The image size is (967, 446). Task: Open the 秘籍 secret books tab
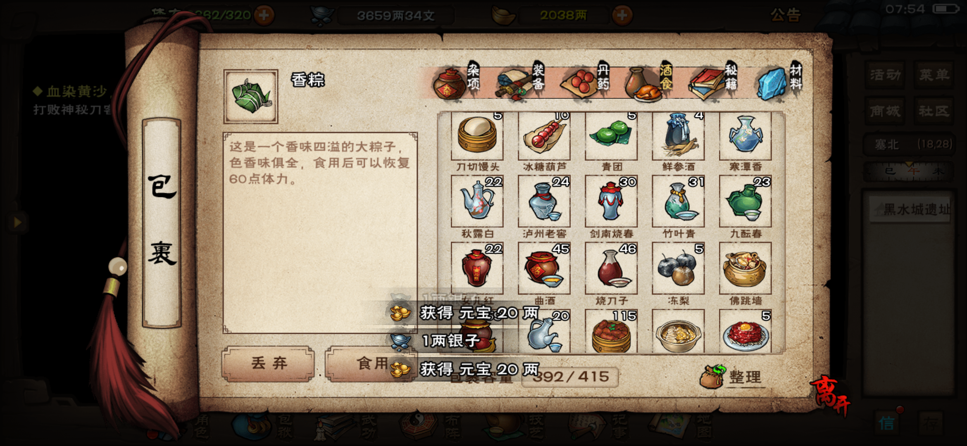coord(713,81)
